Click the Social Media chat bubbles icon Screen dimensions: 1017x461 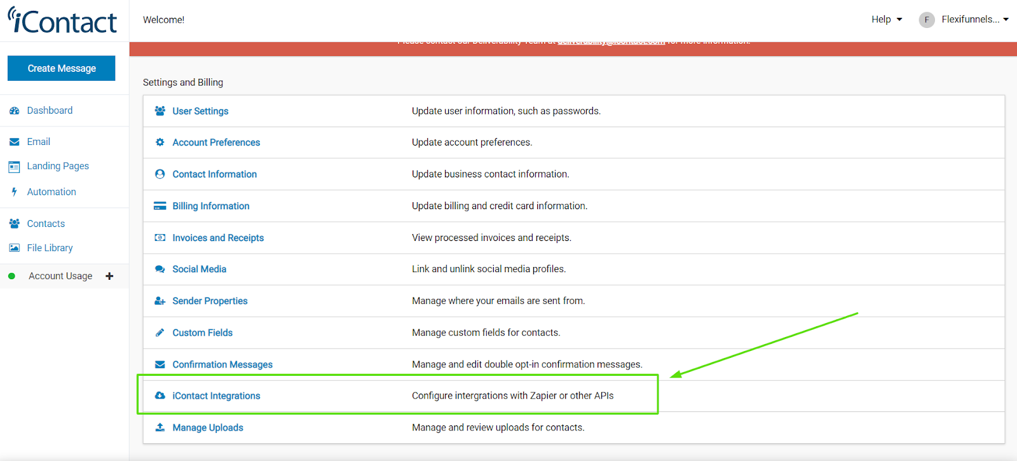coord(160,270)
